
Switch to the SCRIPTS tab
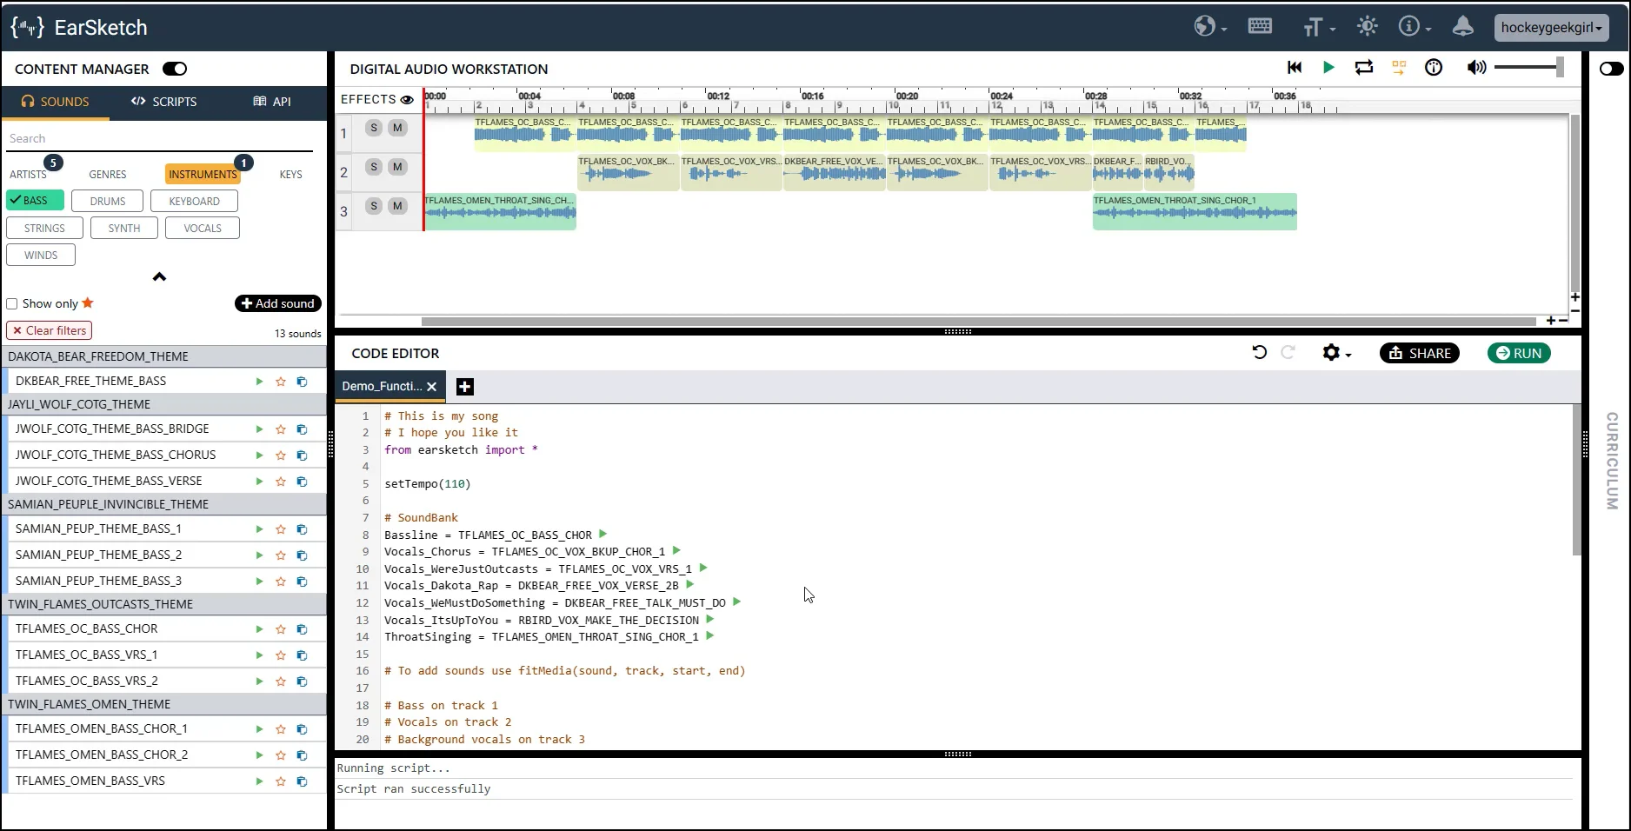coord(163,102)
